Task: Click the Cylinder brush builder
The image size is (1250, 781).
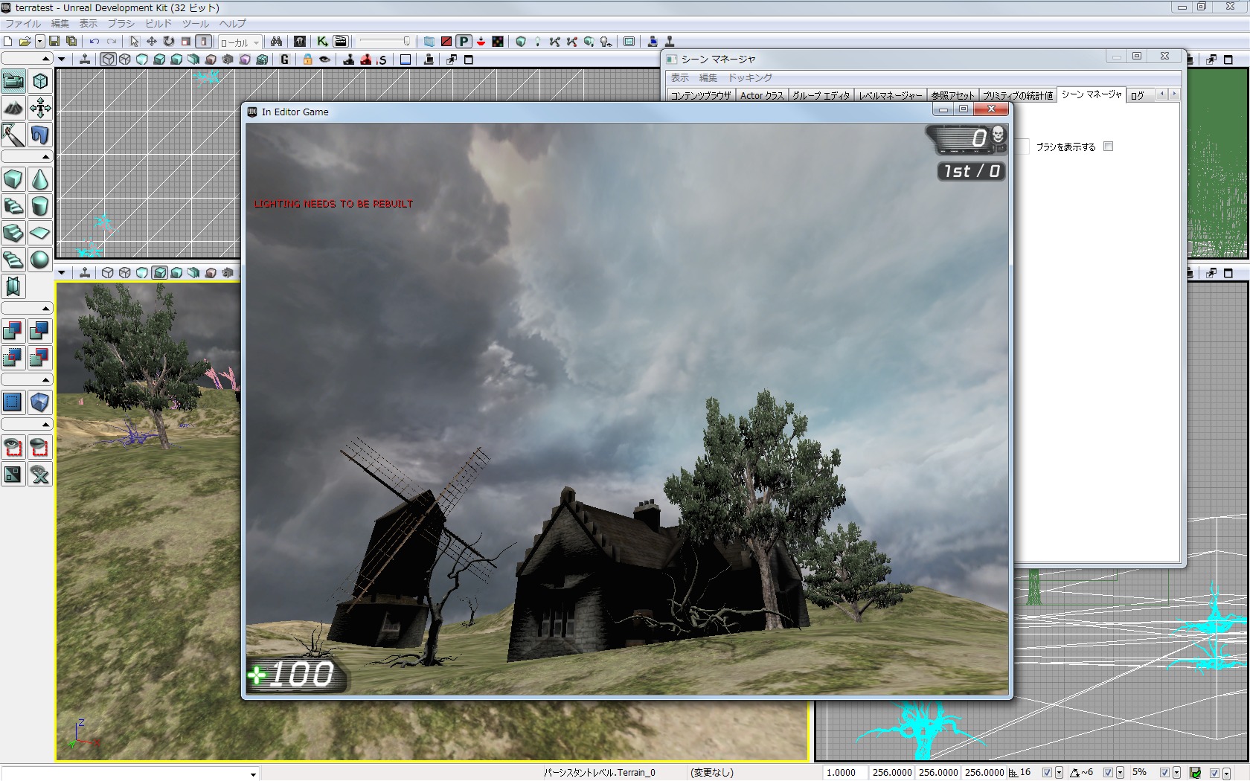Action: coord(40,206)
